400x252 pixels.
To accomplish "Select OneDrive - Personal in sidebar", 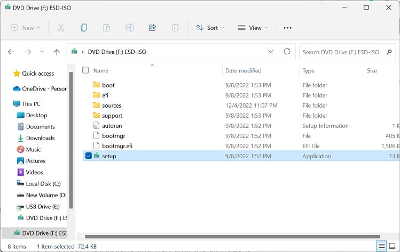I will [x=40, y=88].
